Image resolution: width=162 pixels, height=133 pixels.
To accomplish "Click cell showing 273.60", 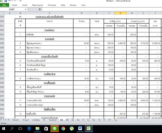I will 155,92.
